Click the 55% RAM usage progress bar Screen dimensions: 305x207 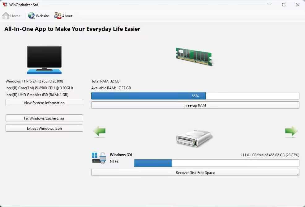195,96
